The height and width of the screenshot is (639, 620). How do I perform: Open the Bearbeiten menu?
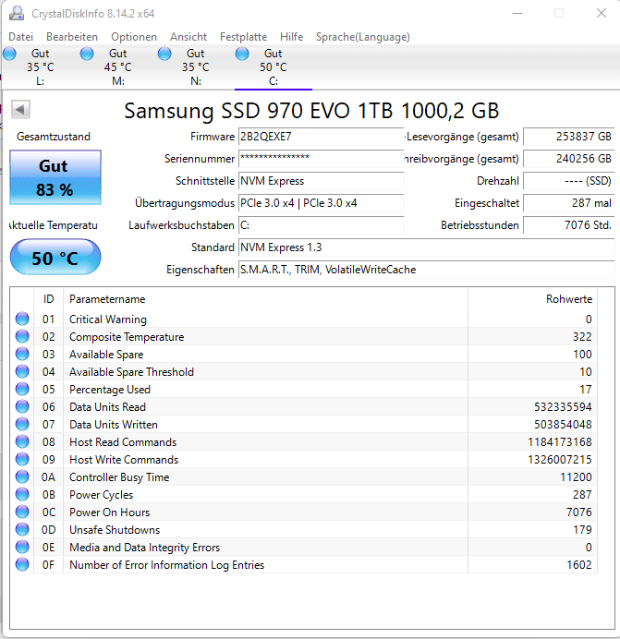72,37
